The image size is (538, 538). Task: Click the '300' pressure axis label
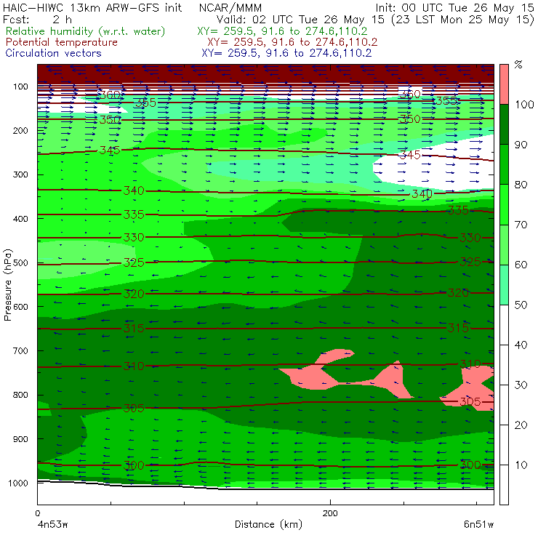tap(20, 174)
